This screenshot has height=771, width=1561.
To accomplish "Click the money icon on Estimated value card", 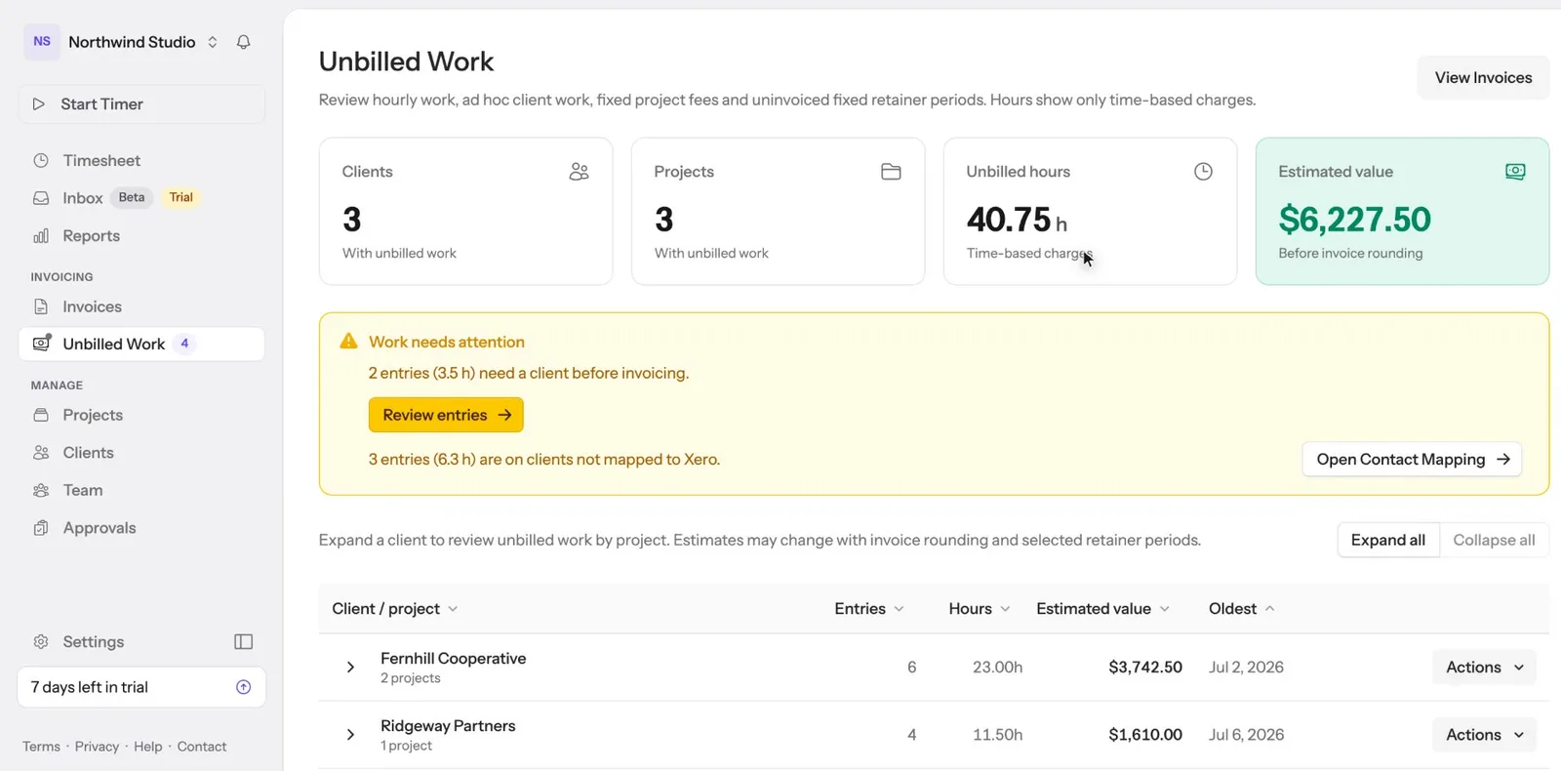I will click(x=1515, y=172).
